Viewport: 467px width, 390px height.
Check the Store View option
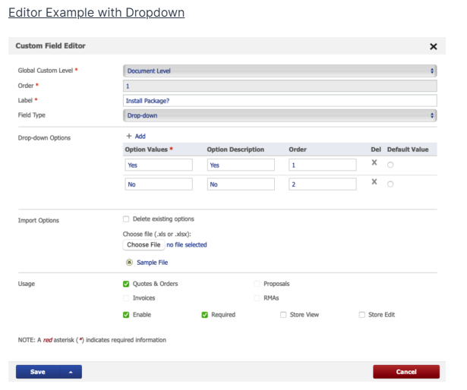(283, 314)
